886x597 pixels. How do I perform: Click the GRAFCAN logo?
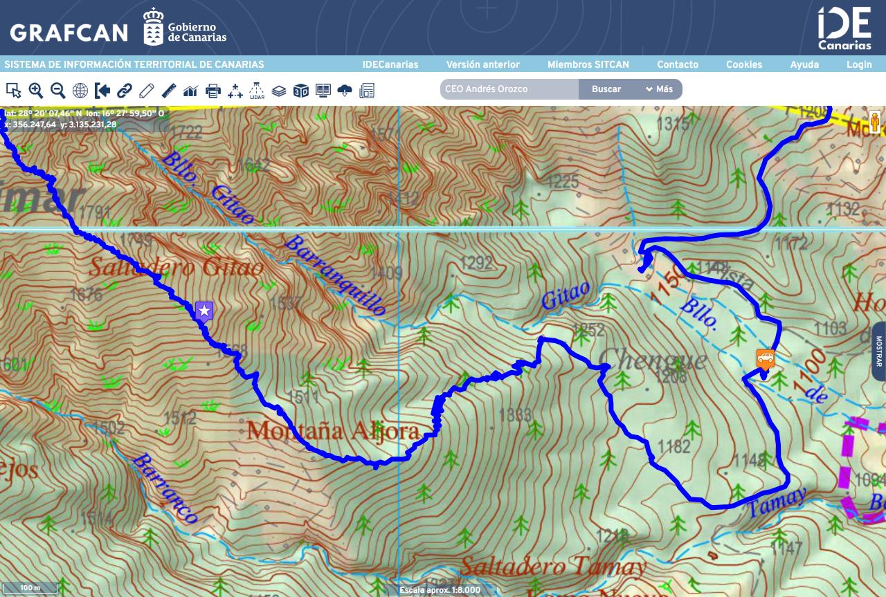coord(69,33)
